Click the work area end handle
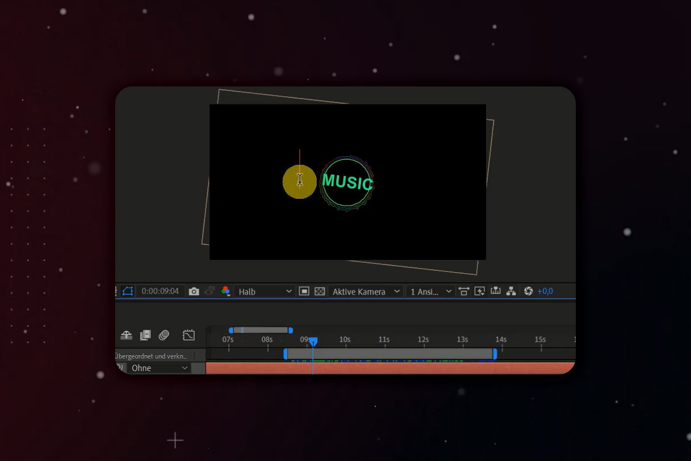This screenshot has width=691, height=461. pyautogui.click(x=495, y=354)
